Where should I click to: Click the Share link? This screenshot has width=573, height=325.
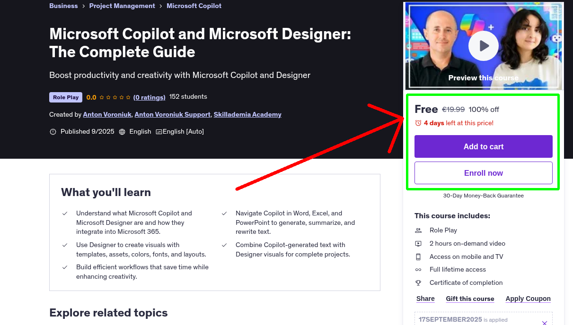(x=425, y=299)
